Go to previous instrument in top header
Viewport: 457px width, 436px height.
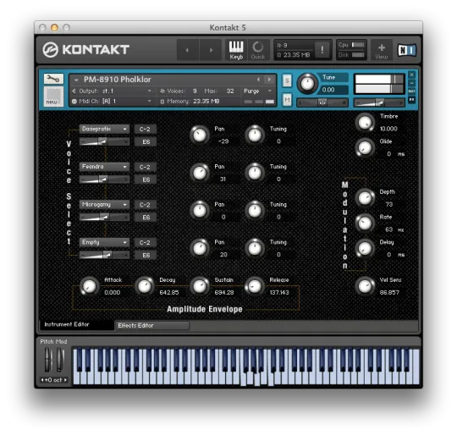187,50
